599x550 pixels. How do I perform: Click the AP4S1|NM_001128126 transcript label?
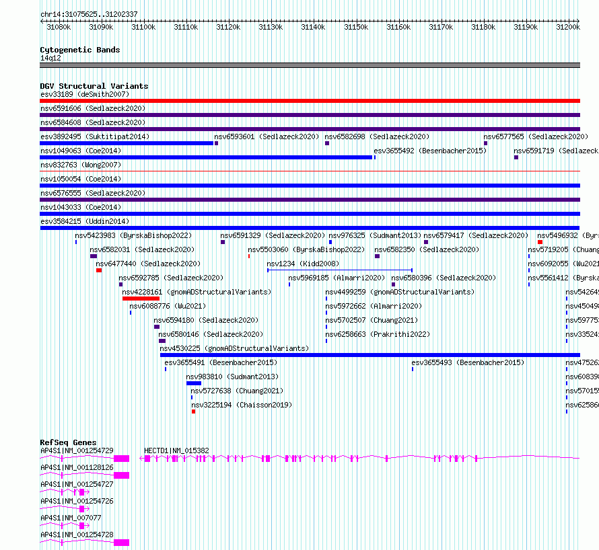77,467
